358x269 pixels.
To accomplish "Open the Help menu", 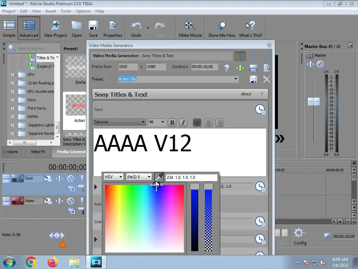I will click(x=100, y=11).
